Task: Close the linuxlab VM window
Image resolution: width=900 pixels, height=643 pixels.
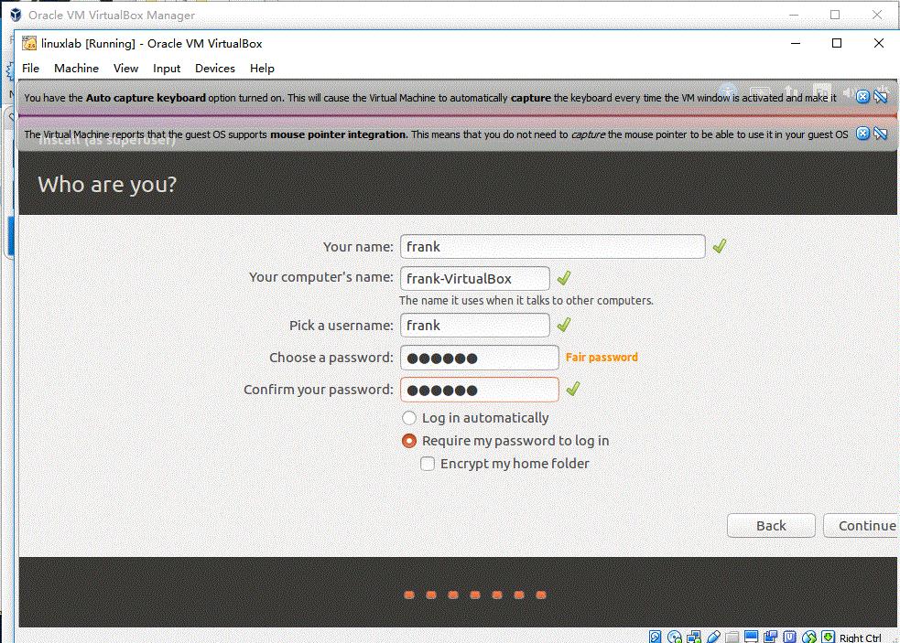Action: pos(879,43)
